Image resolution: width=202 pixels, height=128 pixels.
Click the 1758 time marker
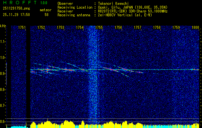tap(157, 27)
